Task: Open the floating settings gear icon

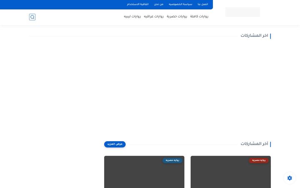Action: [x=290, y=178]
